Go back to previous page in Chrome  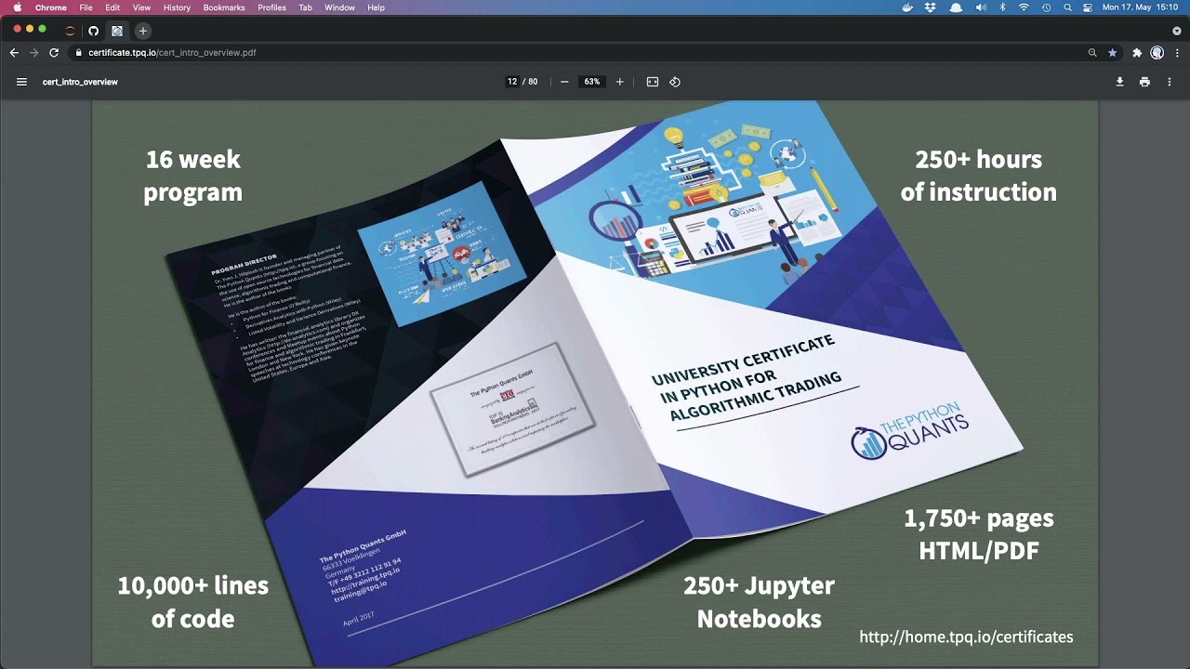pyautogui.click(x=14, y=53)
